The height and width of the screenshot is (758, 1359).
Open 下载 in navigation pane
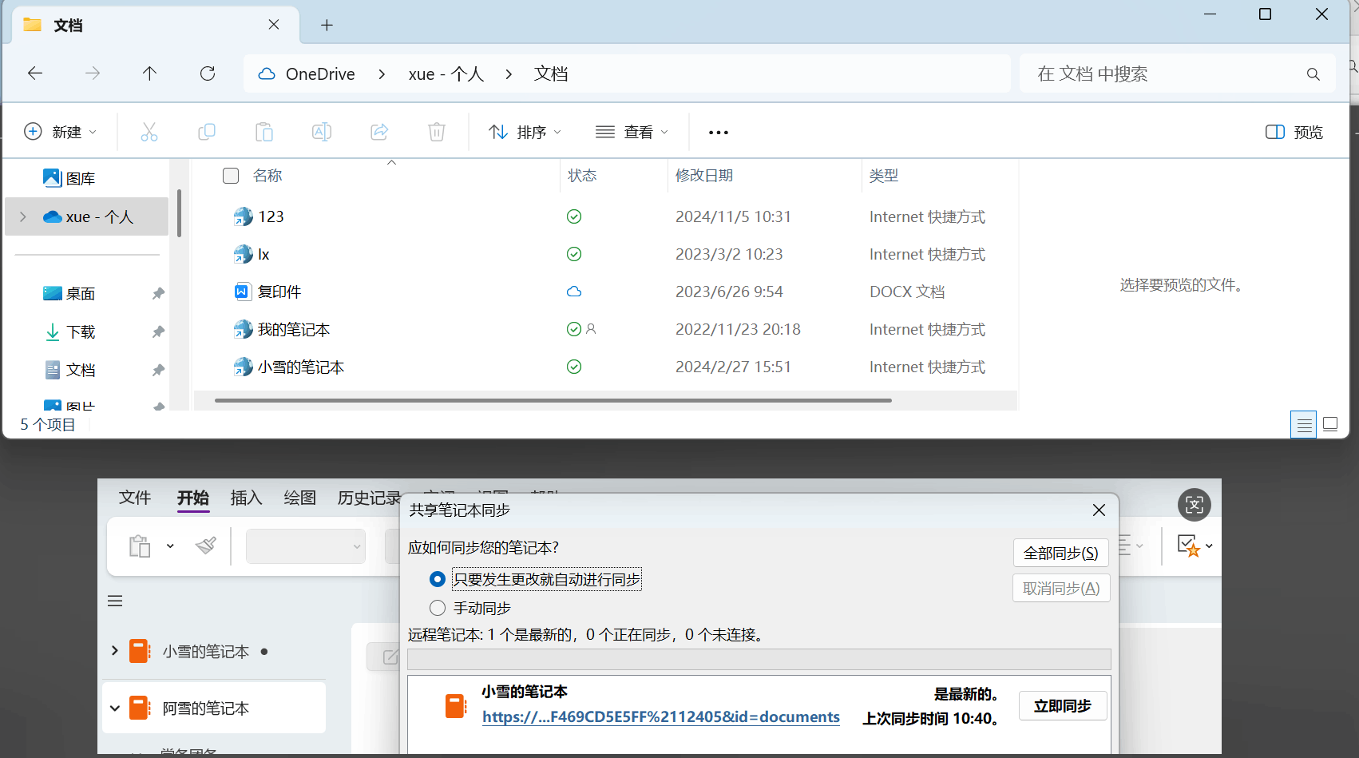coord(81,331)
